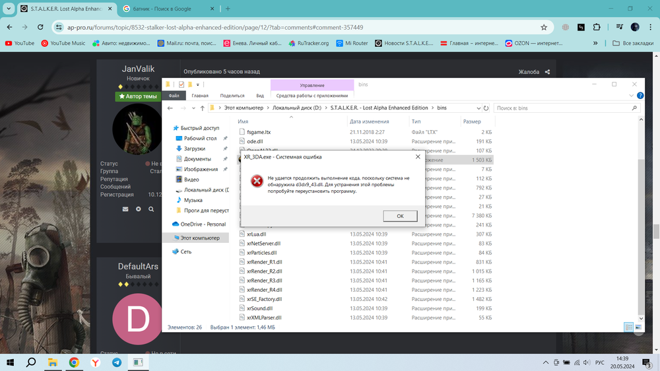Open Explorer help via the question mark icon
The width and height of the screenshot is (660, 371).
pos(640,96)
